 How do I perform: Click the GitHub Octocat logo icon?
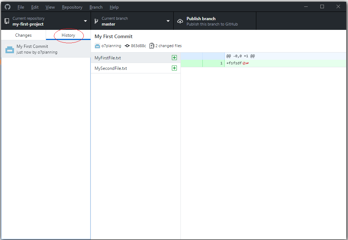coord(8,7)
